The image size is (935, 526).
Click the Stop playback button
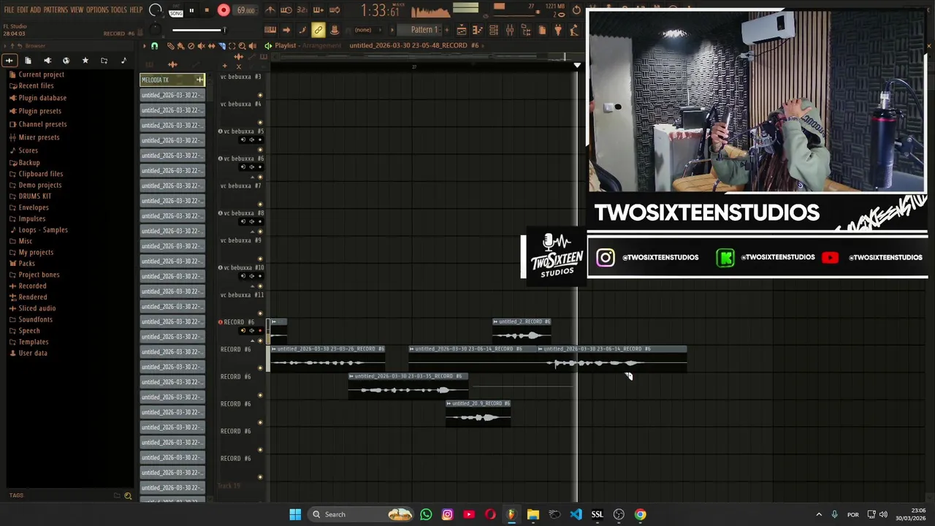(x=207, y=10)
